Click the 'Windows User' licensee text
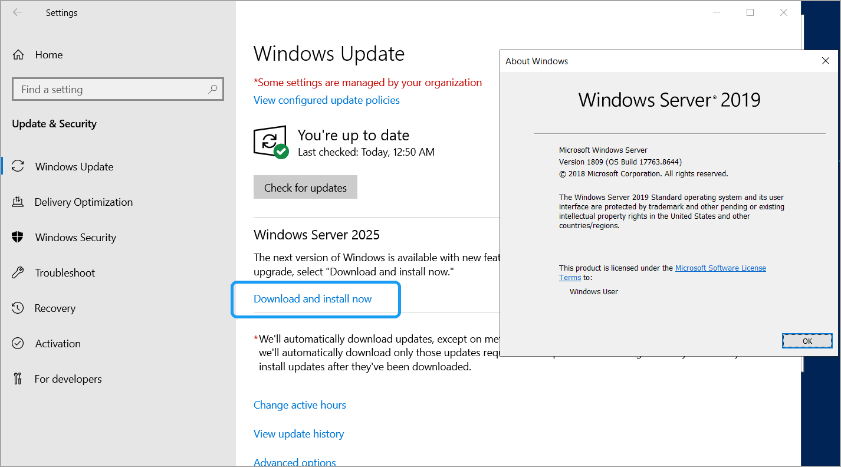 (594, 291)
